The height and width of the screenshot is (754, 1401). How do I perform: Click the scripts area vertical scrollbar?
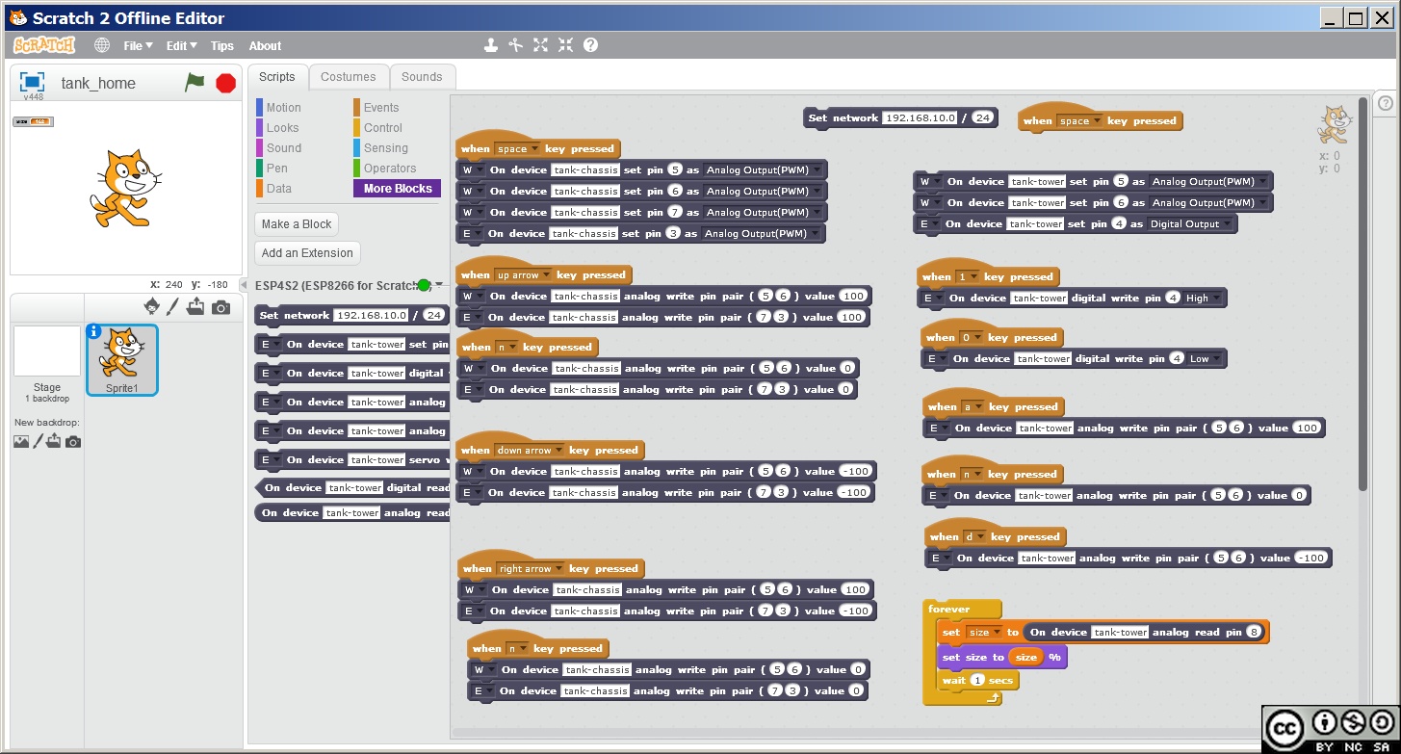tap(1362, 294)
